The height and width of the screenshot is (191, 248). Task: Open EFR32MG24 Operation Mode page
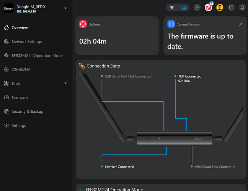(37, 55)
